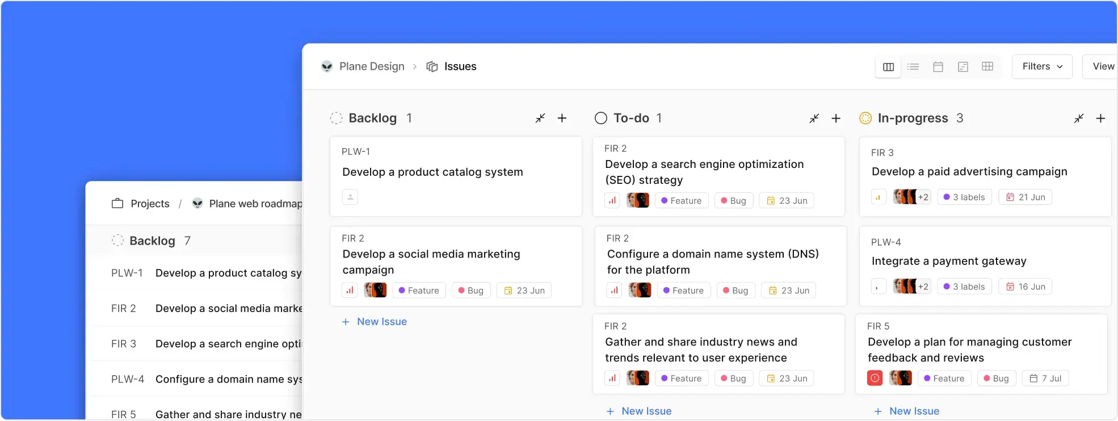Go to Plane Design in the breadcrumb

point(371,66)
